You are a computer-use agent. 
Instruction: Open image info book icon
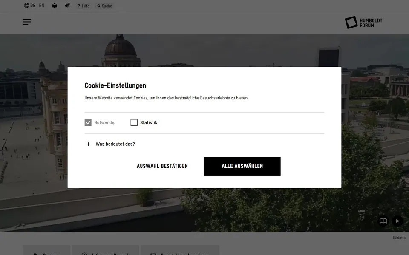click(x=383, y=221)
